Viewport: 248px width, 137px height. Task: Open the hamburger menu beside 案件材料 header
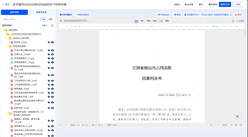[52, 26]
